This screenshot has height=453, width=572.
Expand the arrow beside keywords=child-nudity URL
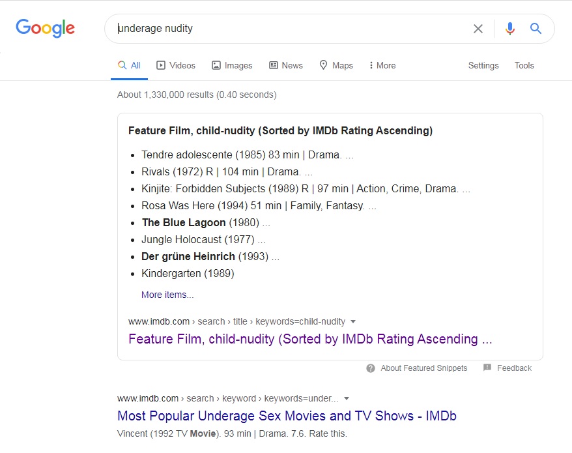(x=352, y=321)
